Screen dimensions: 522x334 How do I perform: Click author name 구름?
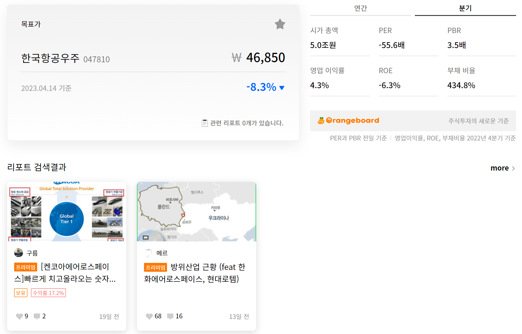pyautogui.click(x=32, y=253)
